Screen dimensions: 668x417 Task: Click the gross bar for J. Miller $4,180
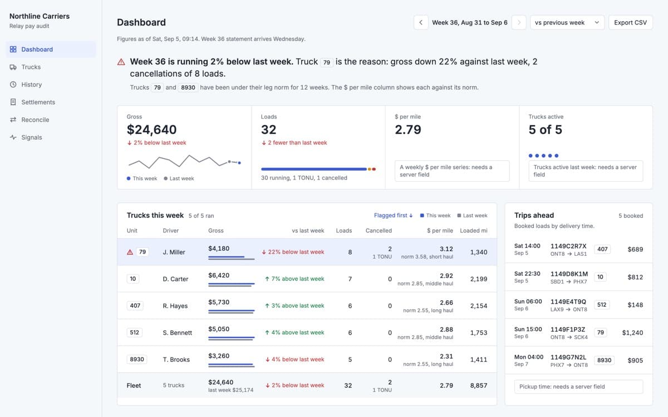pos(232,258)
